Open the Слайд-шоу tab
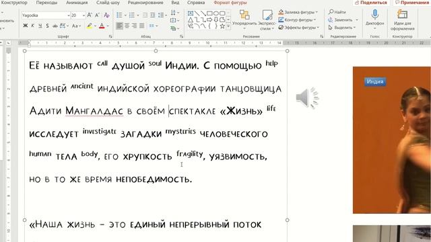Viewport: 431px width, 242px height. click(x=108, y=3)
